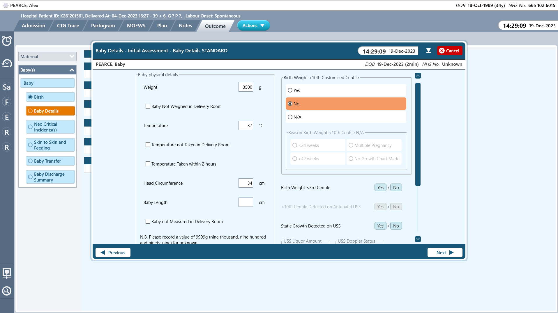Tick Temperature not Taken in Delivery Room
Screen dimensions: 558x313
[x=148, y=145]
